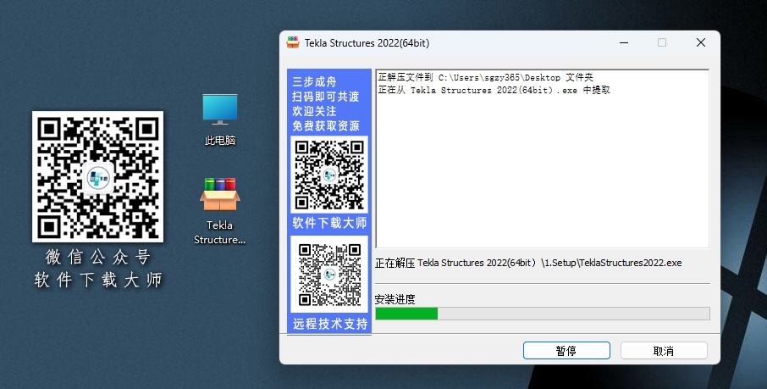
Task: Click the 正在解压 file path status text
Action: pos(528,263)
